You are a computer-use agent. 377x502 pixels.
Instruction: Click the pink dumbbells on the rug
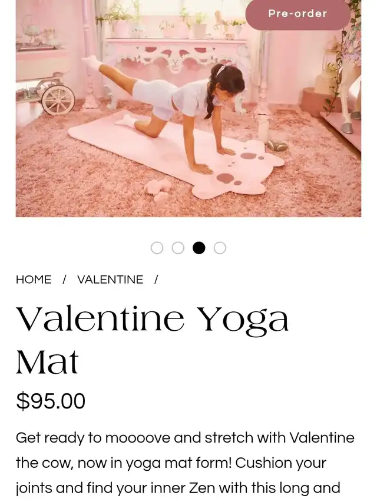[158, 190]
